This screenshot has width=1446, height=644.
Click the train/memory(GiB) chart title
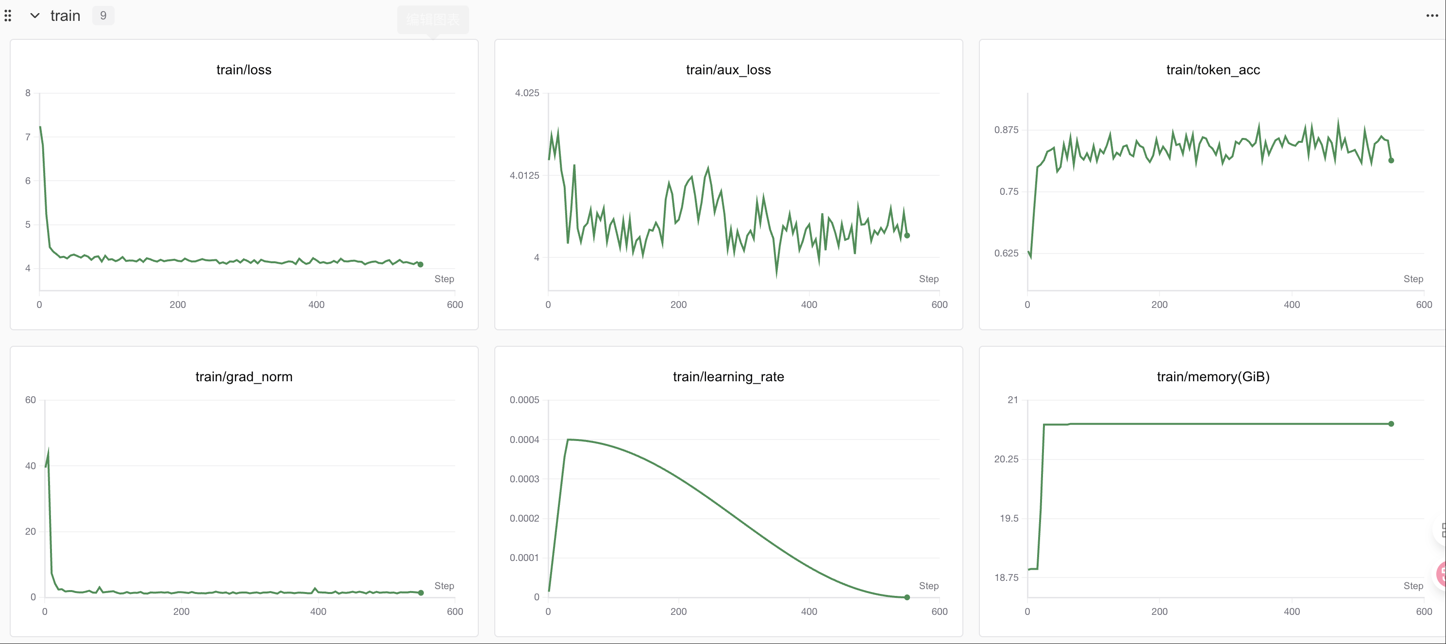(x=1212, y=377)
